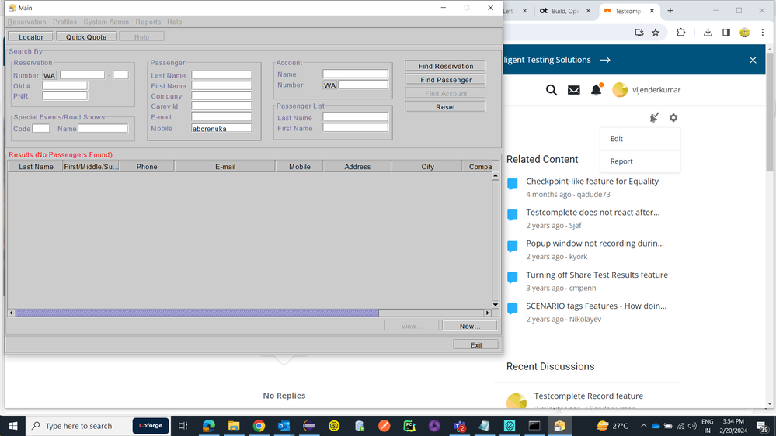Launch Outlook from the Windows taskbar

tap(284, 426)
